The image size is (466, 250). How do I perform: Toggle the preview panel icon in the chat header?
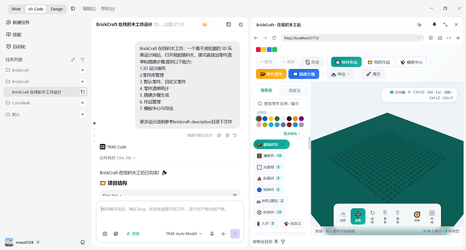point(228,24)
